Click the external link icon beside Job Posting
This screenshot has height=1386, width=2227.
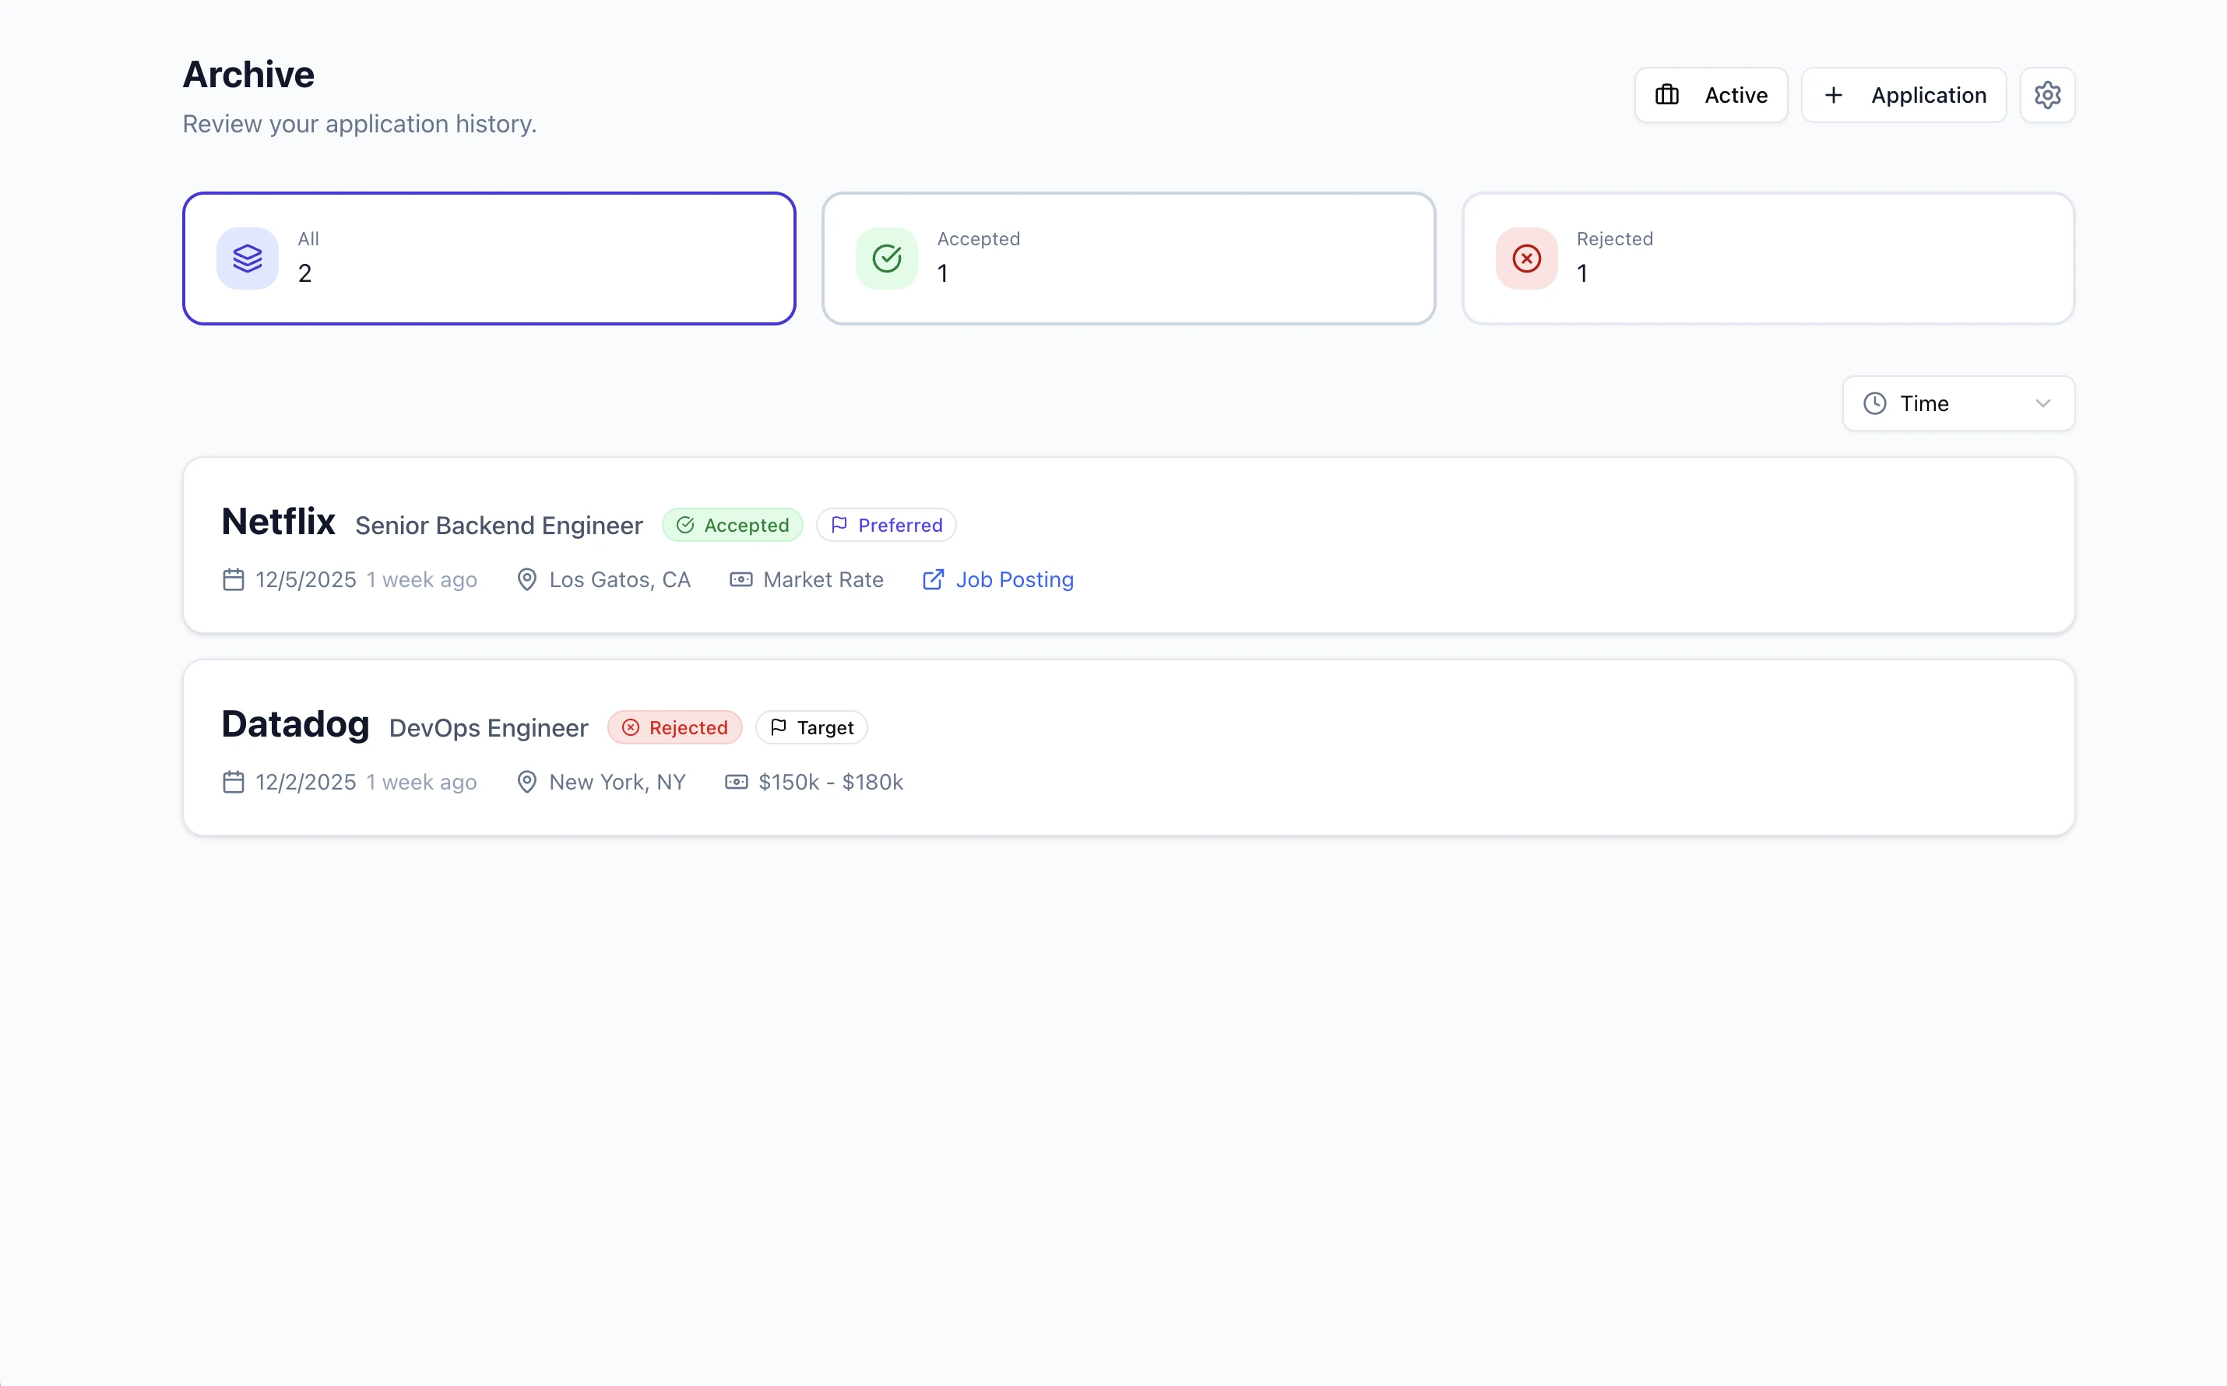click(x=933, y=579)
